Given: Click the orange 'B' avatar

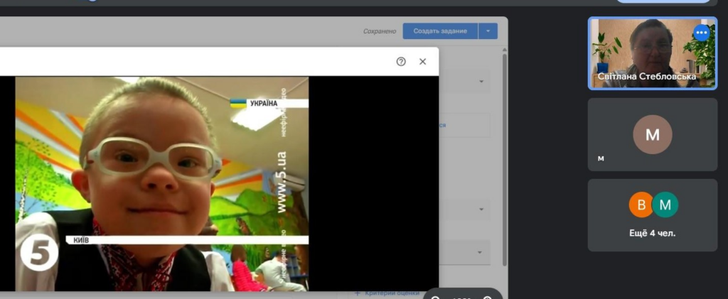Looking at the screenshot, I should pos(641,205).
